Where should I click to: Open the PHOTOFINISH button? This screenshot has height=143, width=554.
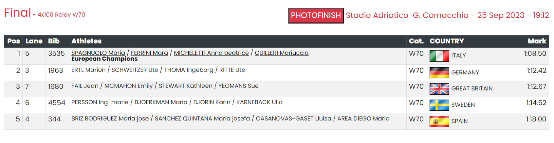click(x=316, y=16)
